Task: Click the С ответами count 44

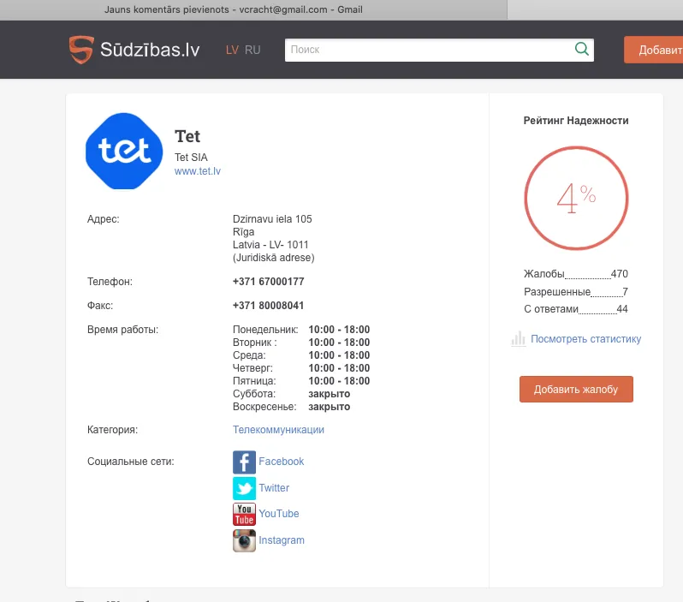Action: point(622,309)
